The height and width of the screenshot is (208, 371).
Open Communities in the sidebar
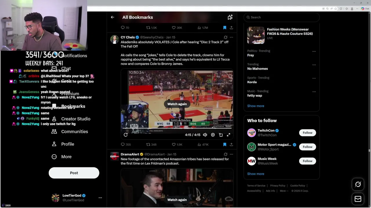tap(70, 131)
